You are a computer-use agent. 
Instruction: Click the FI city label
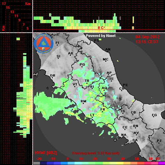57,43
